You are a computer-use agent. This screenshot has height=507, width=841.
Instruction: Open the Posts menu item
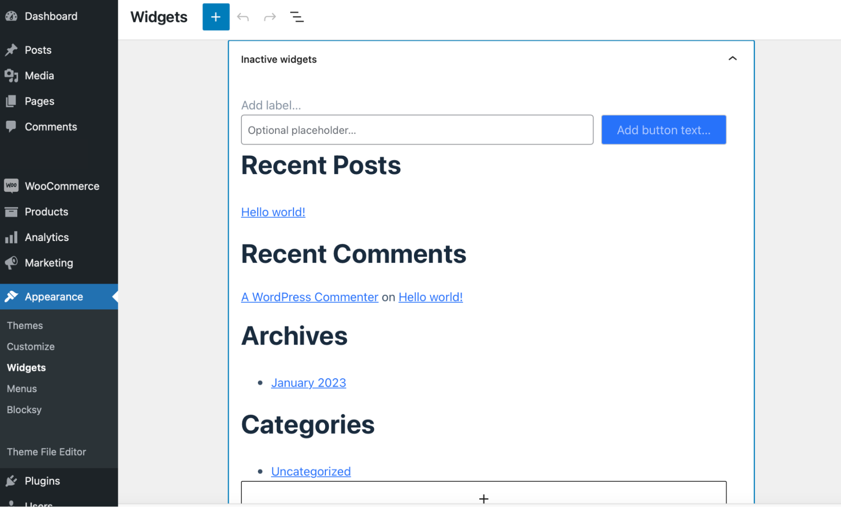coord(37,50)
